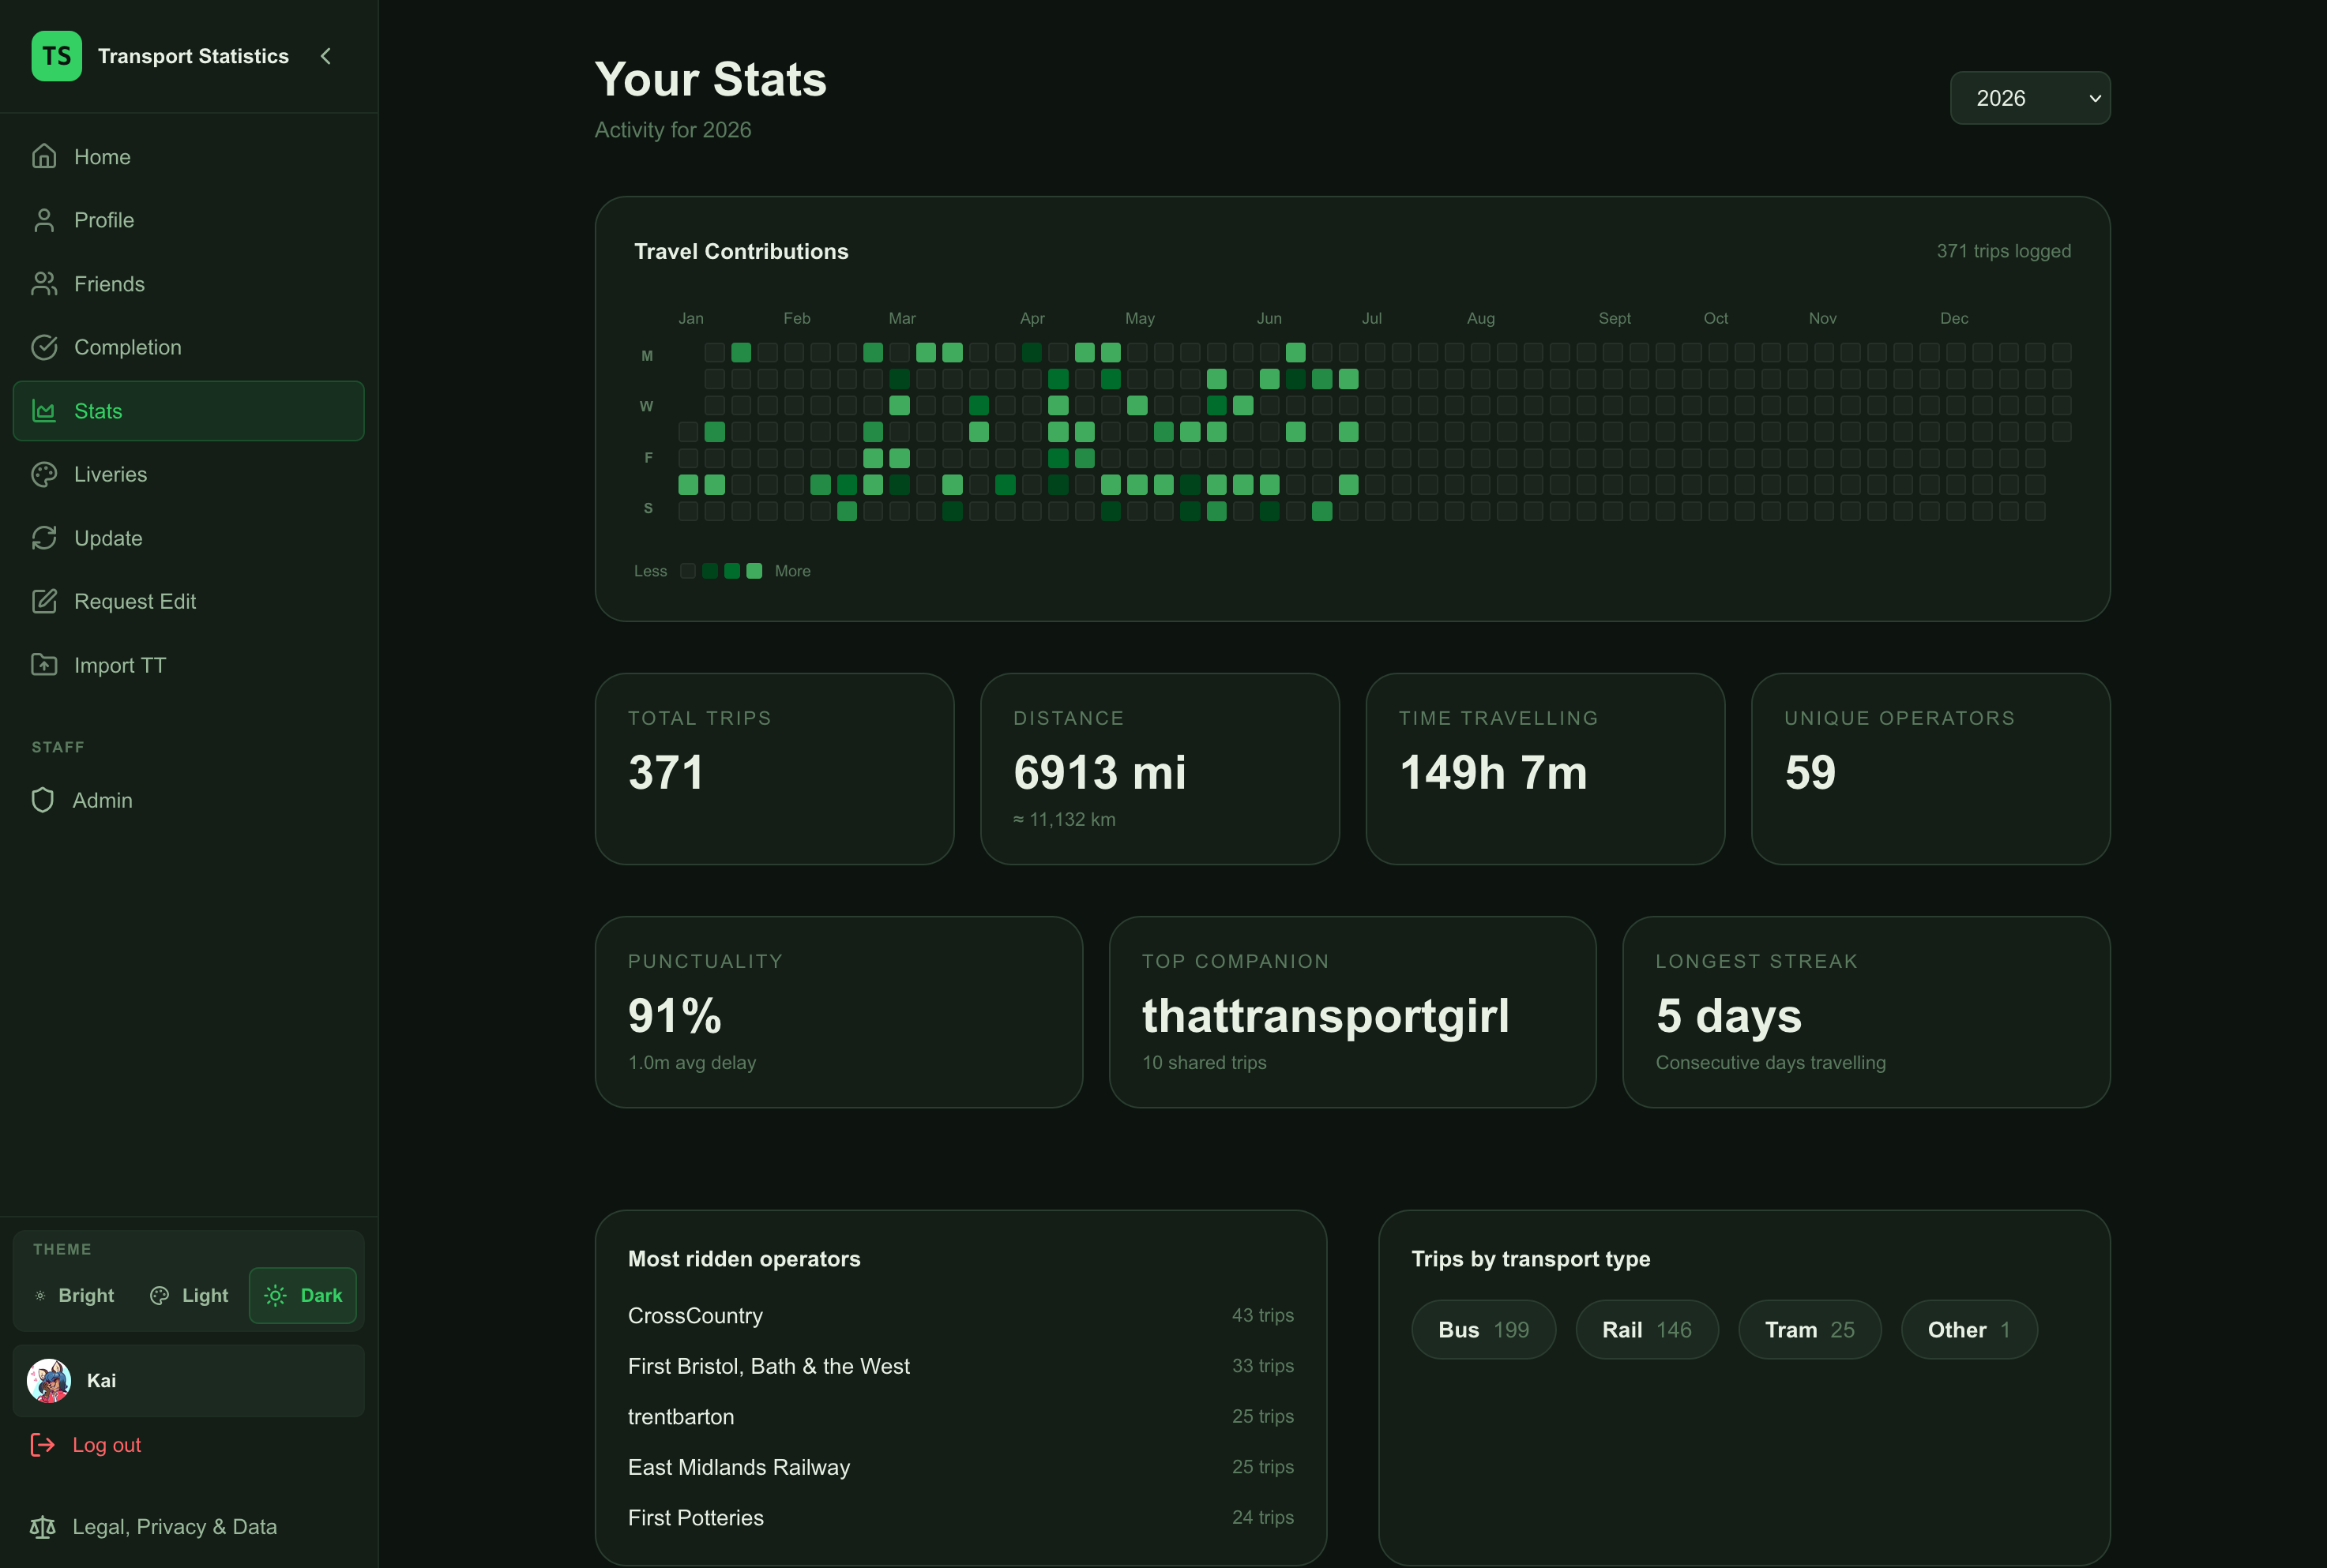Click the Home house icon
Image resolution: width=2327 pixels, height=1568 pixels.
pos(44,156)
